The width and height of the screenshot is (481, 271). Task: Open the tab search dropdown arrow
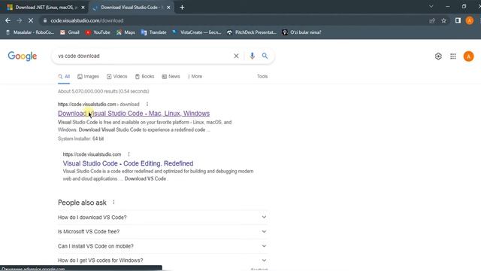click(431, 7)
